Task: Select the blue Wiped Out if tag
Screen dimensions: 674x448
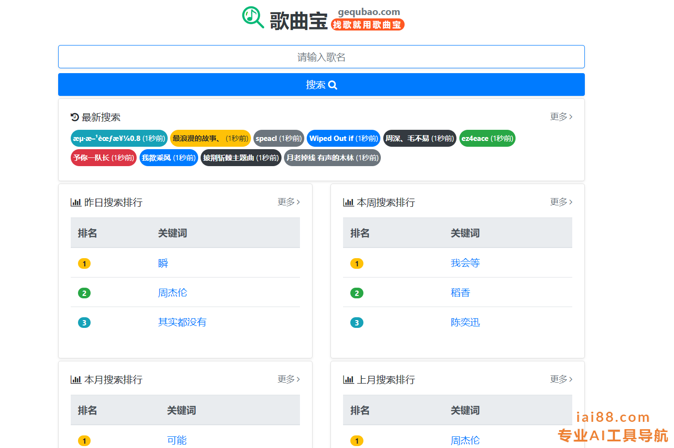Action: 344,139
